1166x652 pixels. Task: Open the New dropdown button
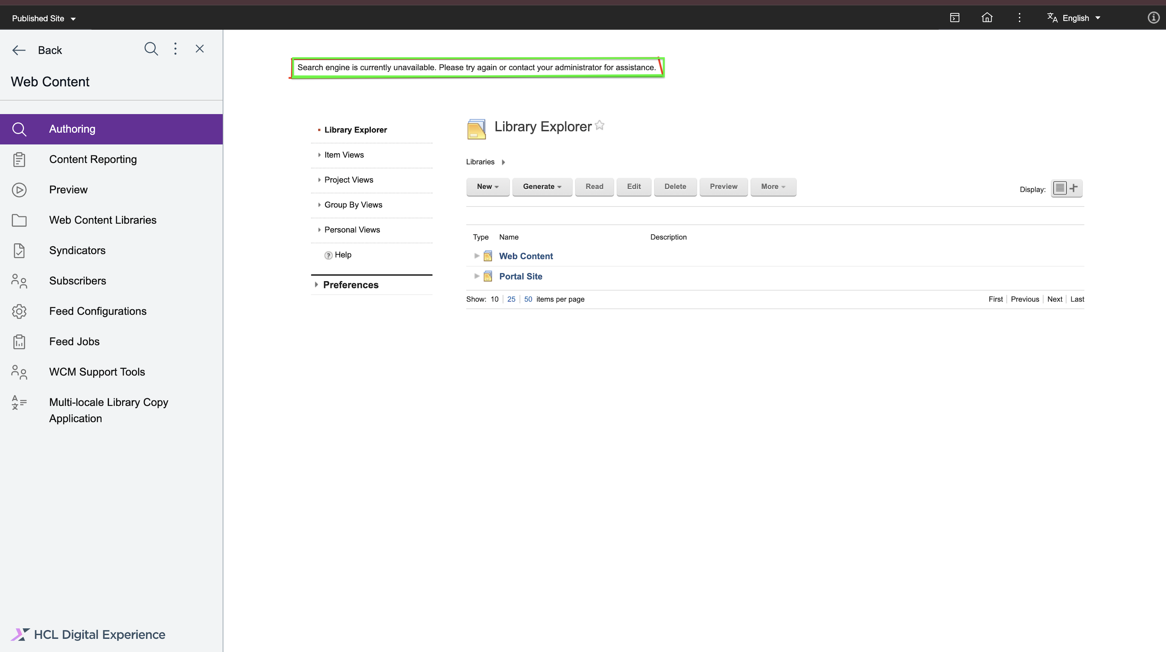(488, 186)
